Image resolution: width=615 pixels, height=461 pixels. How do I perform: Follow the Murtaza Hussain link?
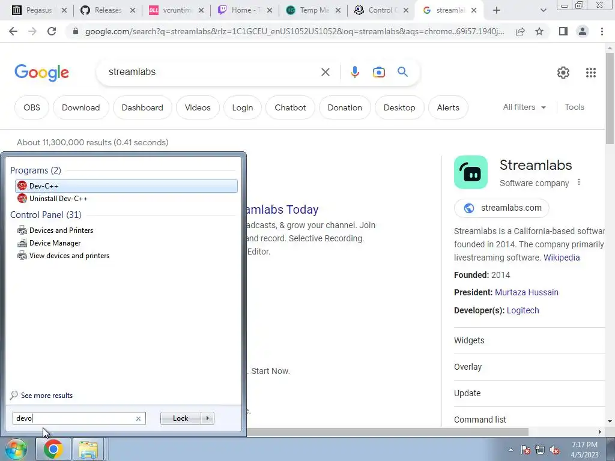pos(526,292)
